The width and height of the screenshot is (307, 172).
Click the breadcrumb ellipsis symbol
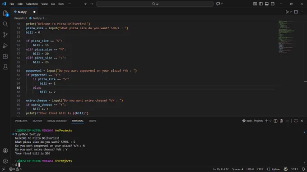pos(46,18)
